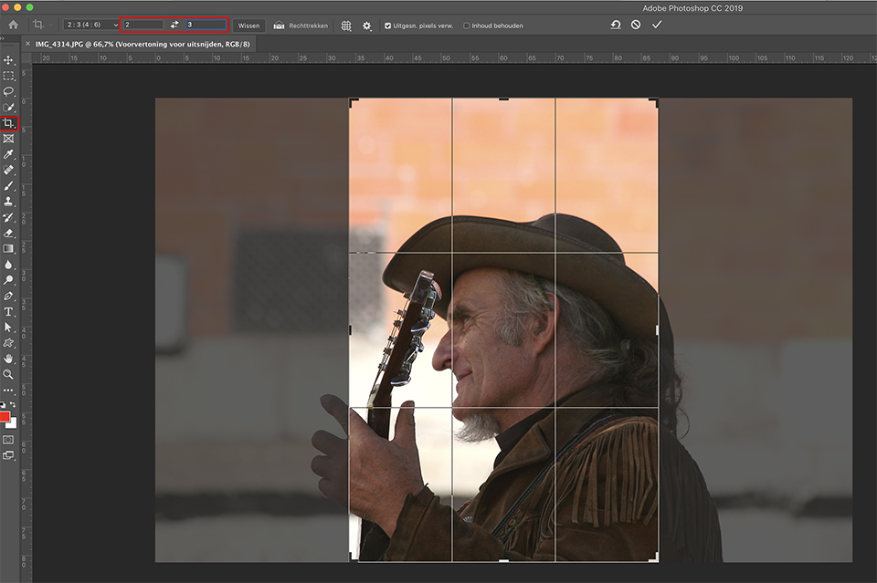877x583 pixels.
Task: Select the Rectangular Marquee tool
Action: point(8,76)
